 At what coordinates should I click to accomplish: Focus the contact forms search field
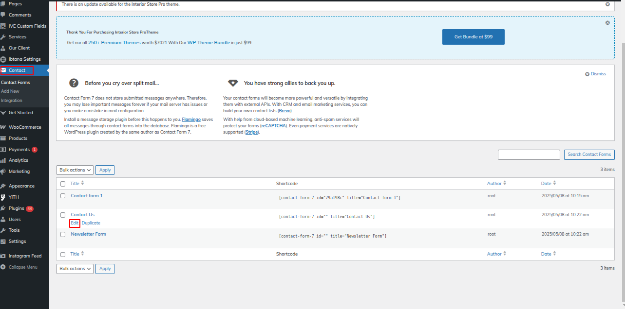coord(529,154)
